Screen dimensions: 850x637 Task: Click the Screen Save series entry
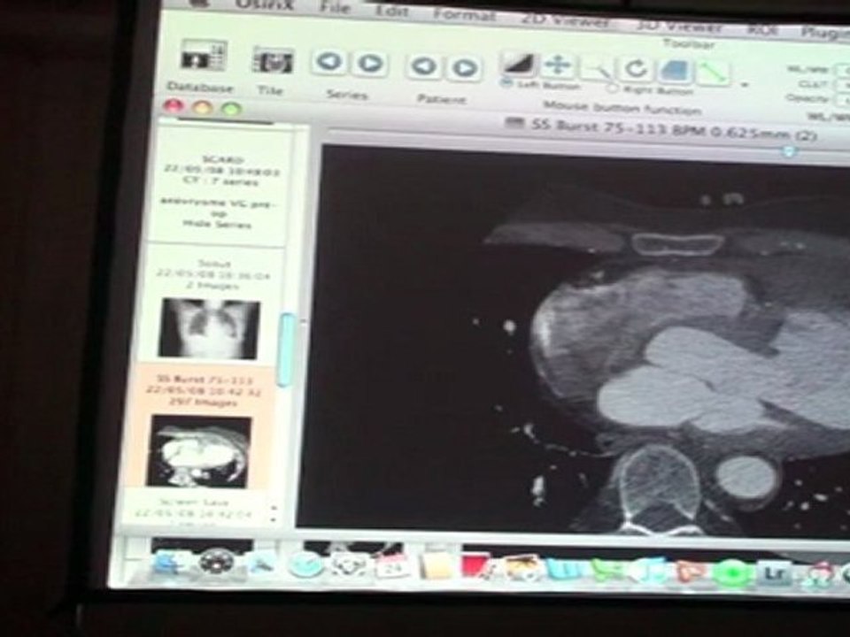coord(195,510)
